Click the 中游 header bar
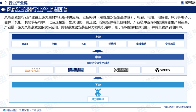Image resolution: width=196 pixels, height=112 pixels. pyautogui.click(x=98, y=57)
